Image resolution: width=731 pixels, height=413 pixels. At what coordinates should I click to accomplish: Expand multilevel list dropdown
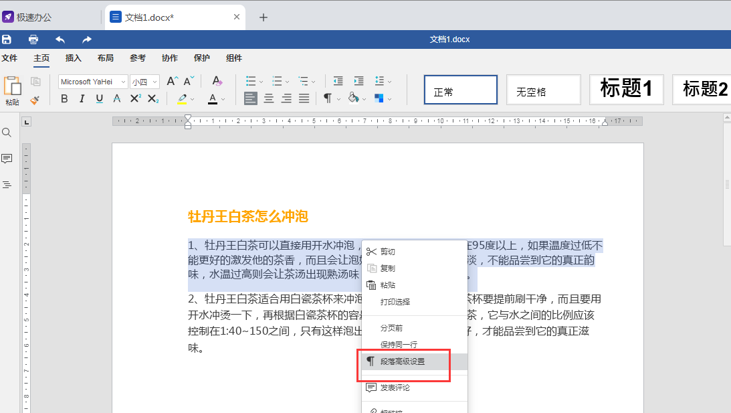pyautogui.click(x=313, y=82)
